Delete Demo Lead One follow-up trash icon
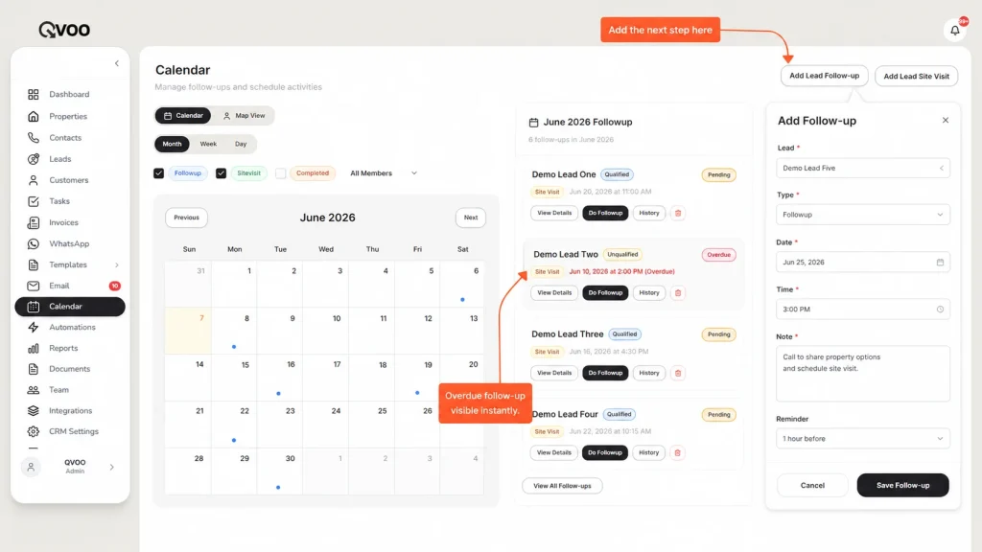 point(678,214)
